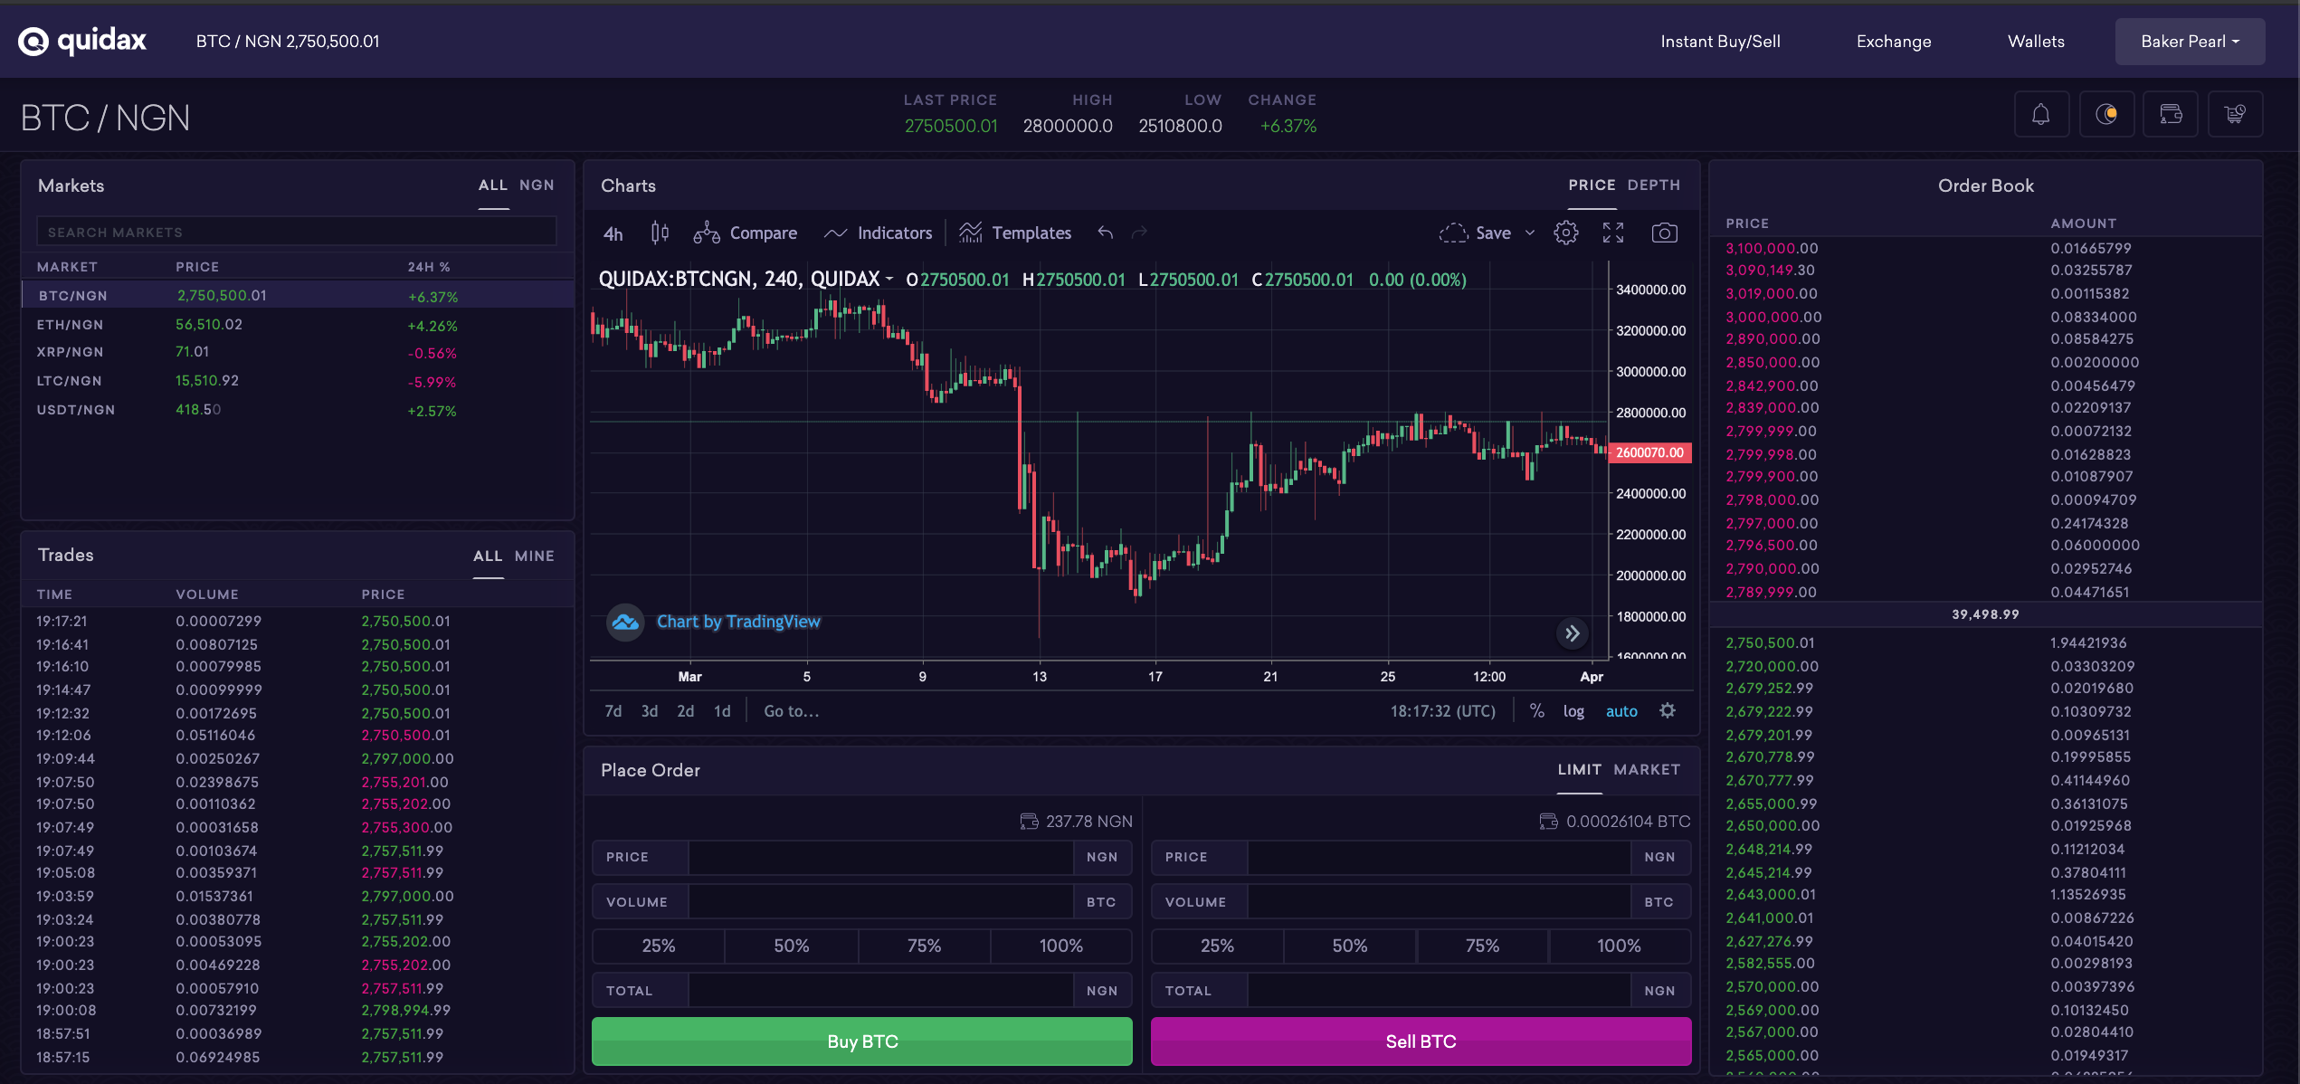2300x1084 pixels.
Task: Open Instant Buy/Sell page
Action: point(1720,42)
